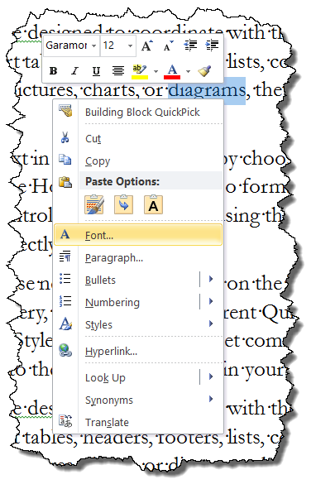Click inside the font size field
Screen dimensions: 316x489
click(113, 46)
